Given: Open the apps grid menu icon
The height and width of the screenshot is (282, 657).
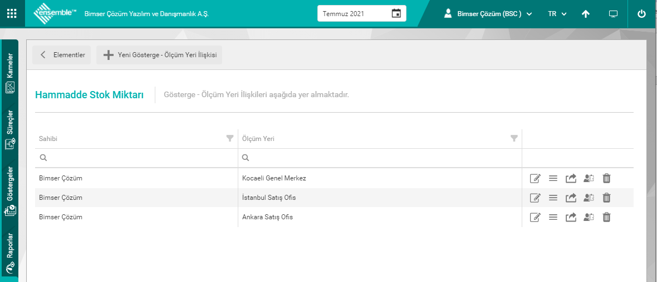Looking at the screenshot, I should coord(11,14).
